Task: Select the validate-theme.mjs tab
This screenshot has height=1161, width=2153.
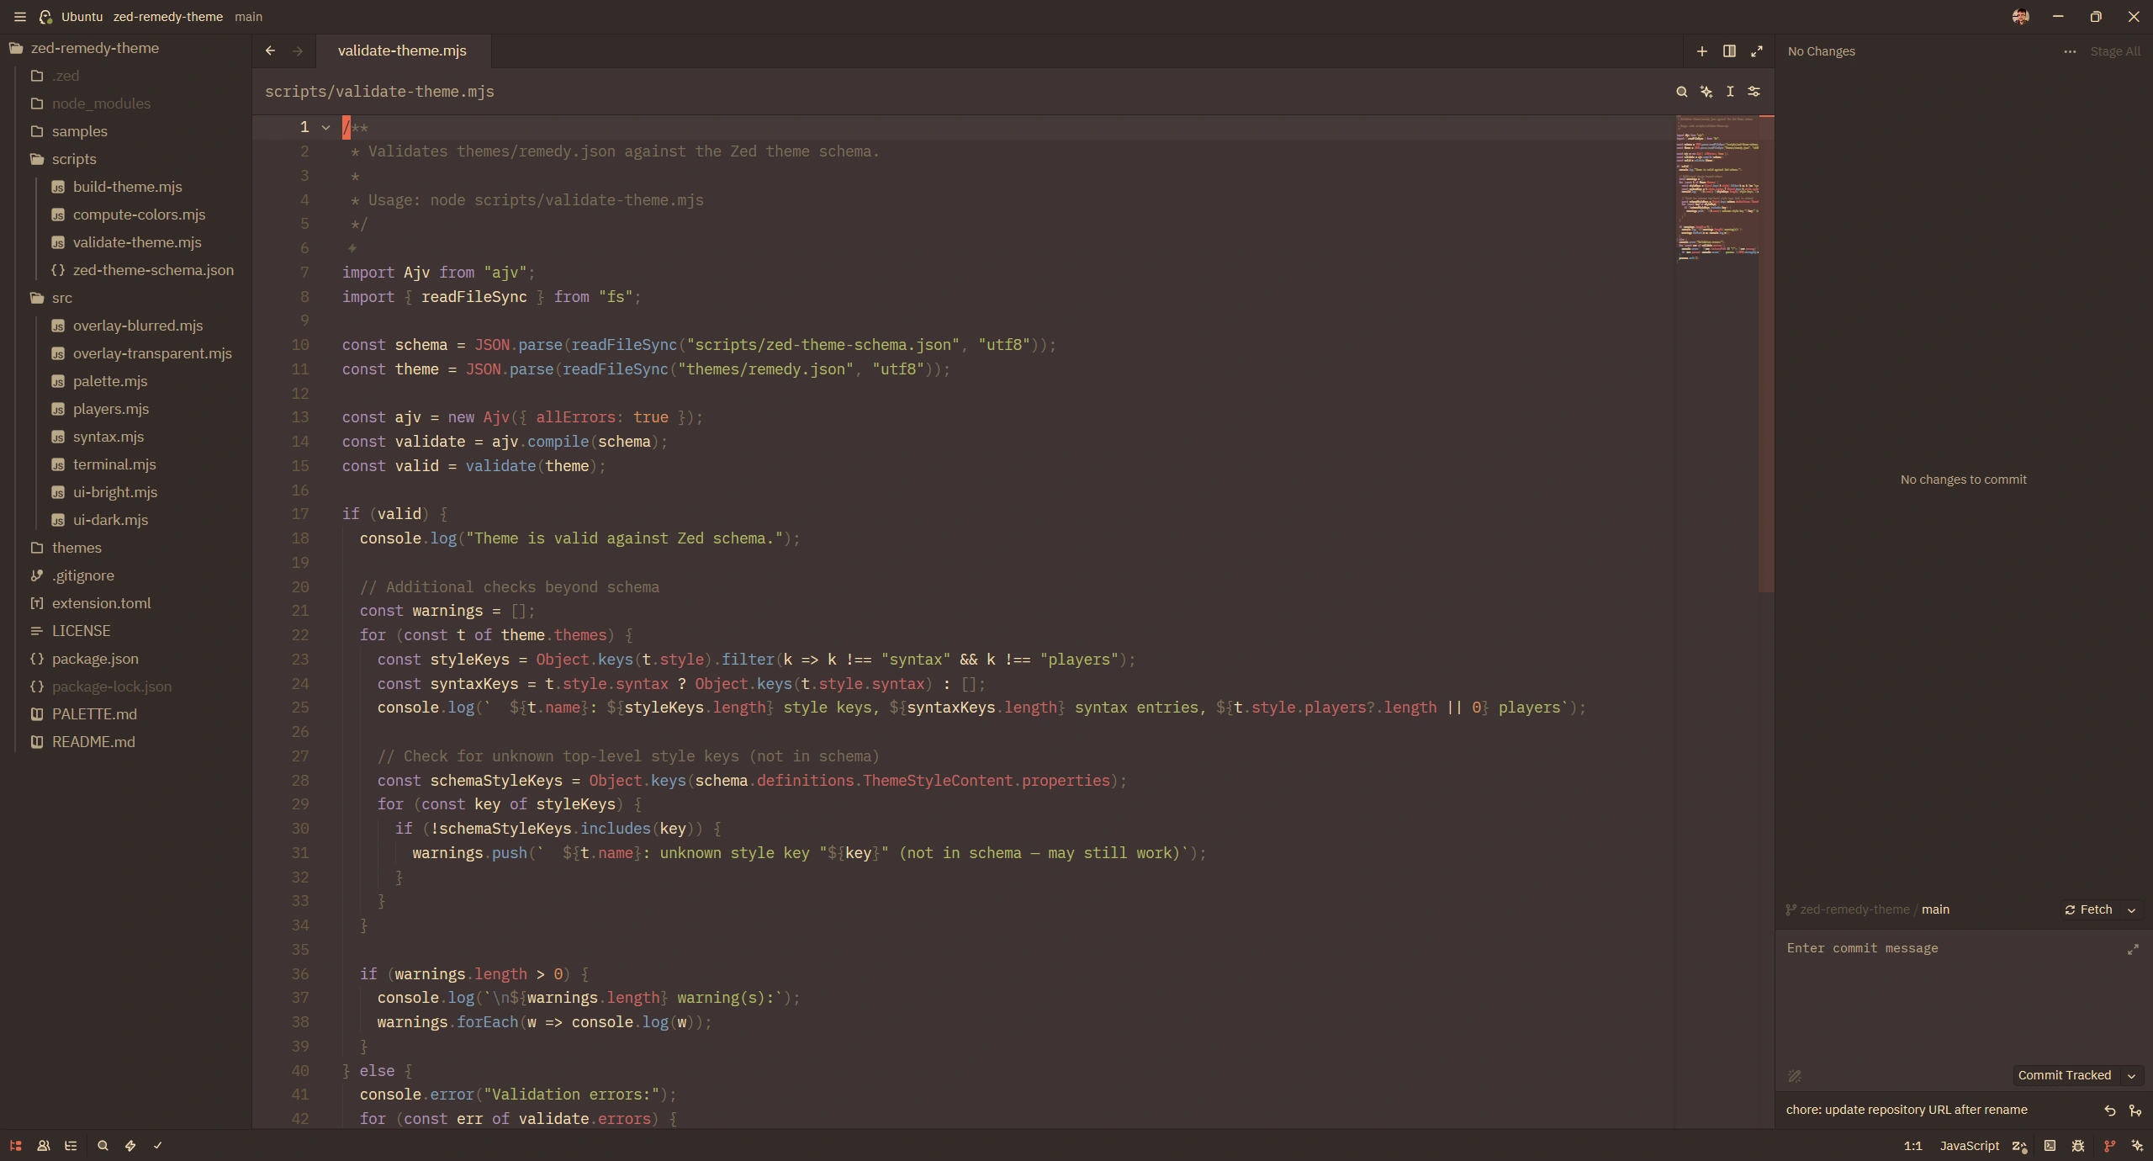Action: 402,50
